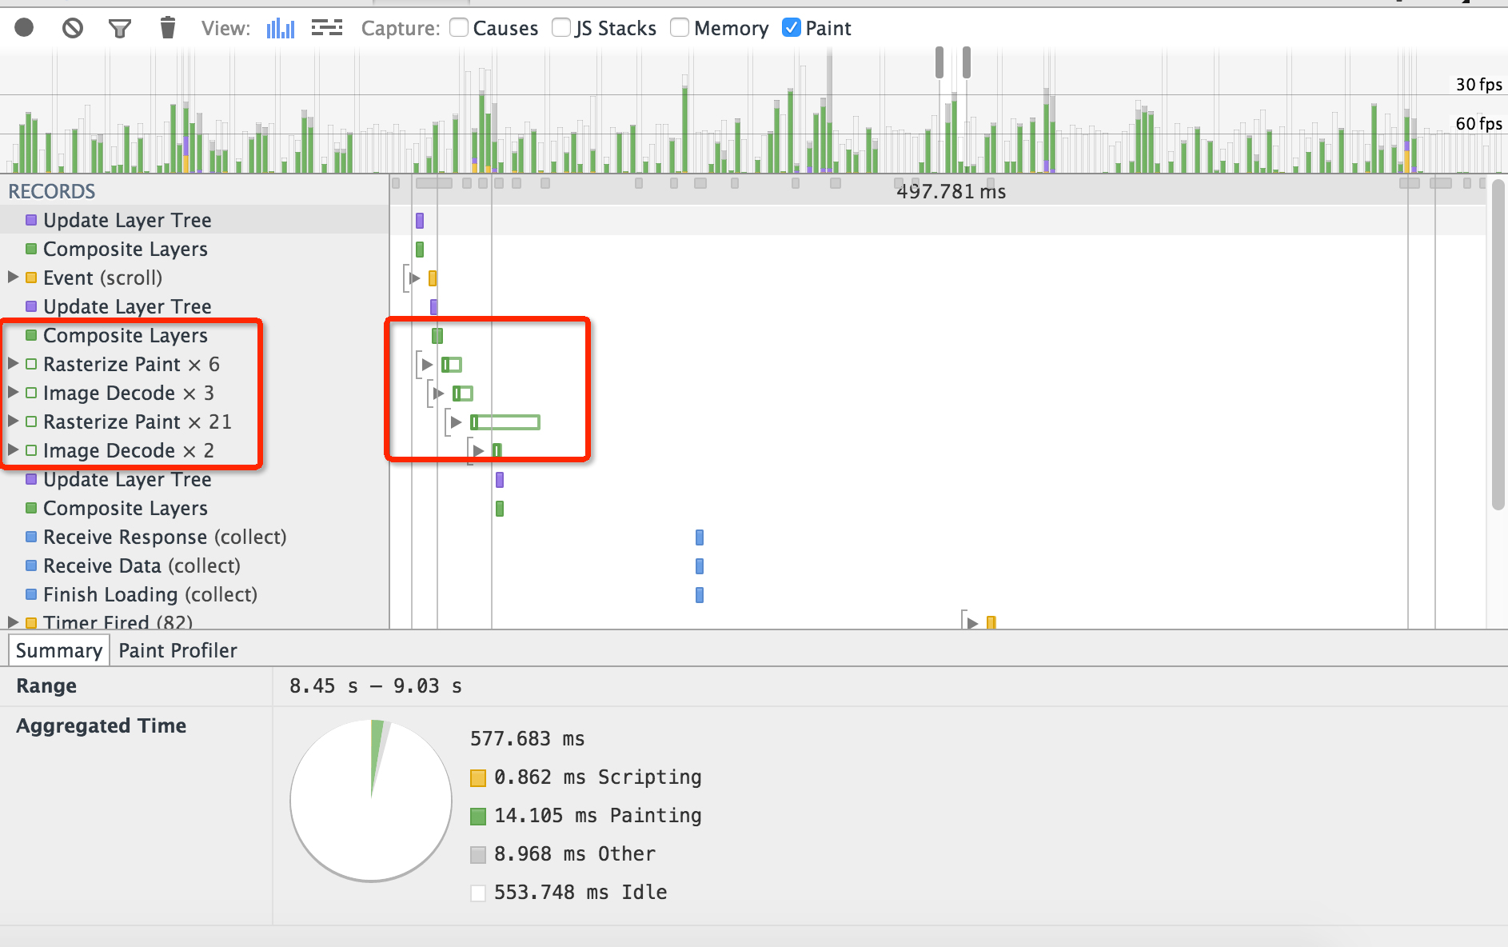Click the records vertical scrollbar
Screen dimensions: 1508x947
pyautogui.click(x=1498, y=344)
